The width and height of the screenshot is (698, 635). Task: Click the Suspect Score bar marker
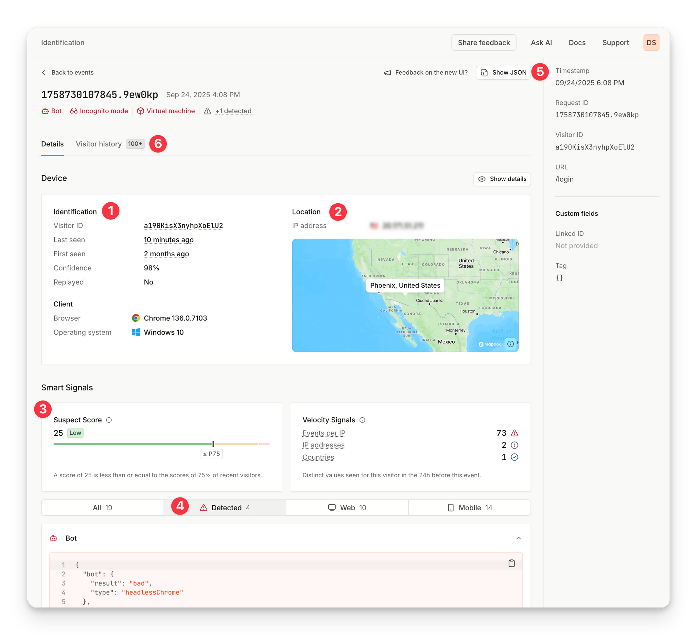point(213,444)
